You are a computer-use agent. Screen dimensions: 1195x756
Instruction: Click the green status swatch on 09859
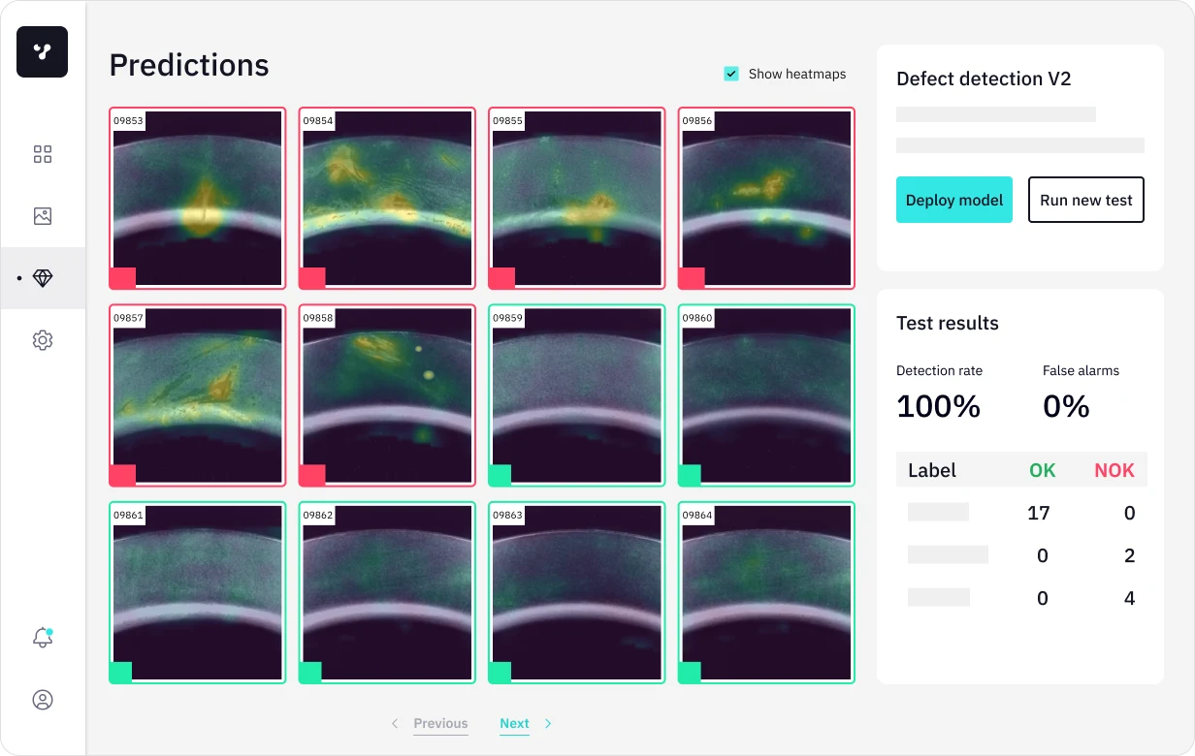coord(501,476)
